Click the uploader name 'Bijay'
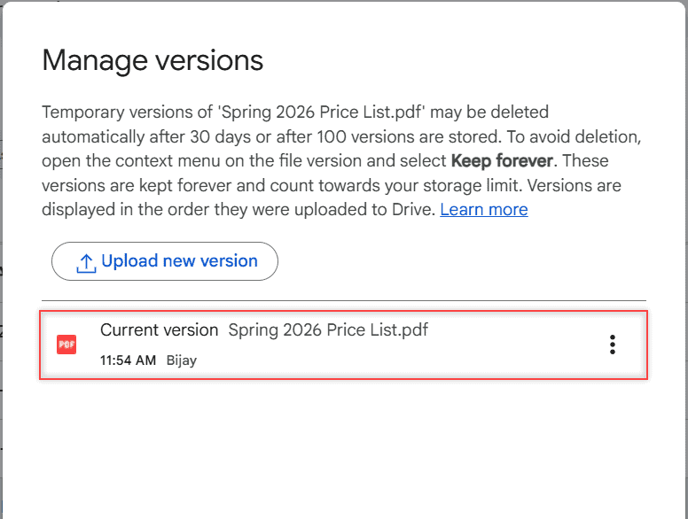Viewport: 688px width, 519px height. tap(182, 360)
